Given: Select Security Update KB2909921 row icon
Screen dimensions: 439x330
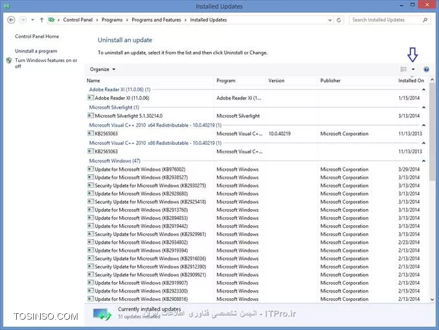Looking at the screenshot, I should (x=91, y=274).
